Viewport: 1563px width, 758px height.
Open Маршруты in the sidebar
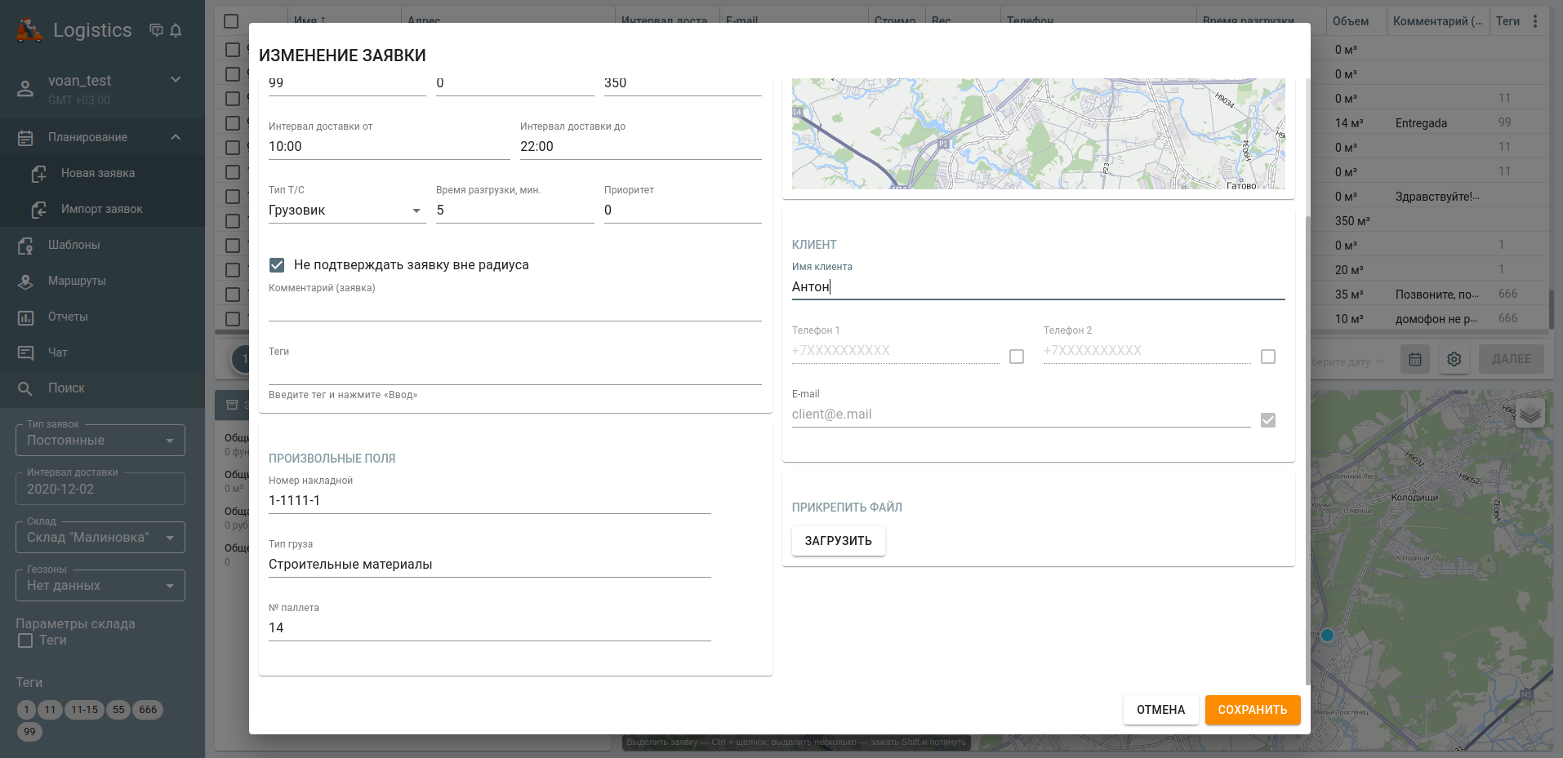(x=77, y=281)
